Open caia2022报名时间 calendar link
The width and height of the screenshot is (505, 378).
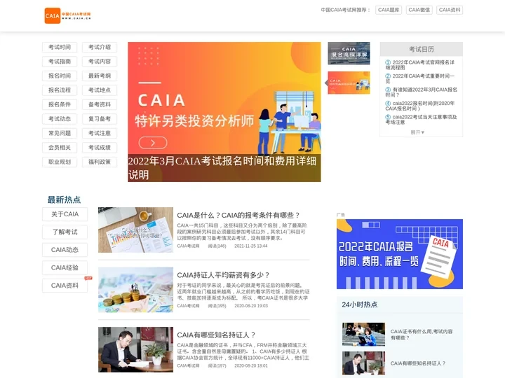[x=421, y=106]
